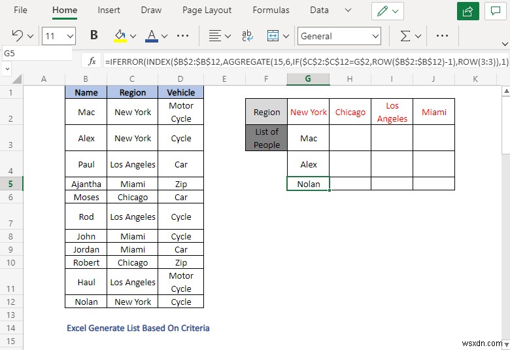
Task: Expand the ribbon with bottom-right chevron
Action: pos(505,44)
